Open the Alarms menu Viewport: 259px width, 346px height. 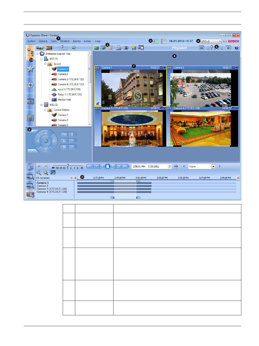point(77,41)
